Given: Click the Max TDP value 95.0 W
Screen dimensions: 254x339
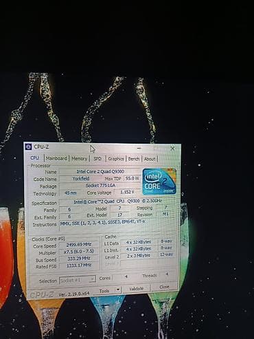Looking at the screenshot, I should pos(132,178).
